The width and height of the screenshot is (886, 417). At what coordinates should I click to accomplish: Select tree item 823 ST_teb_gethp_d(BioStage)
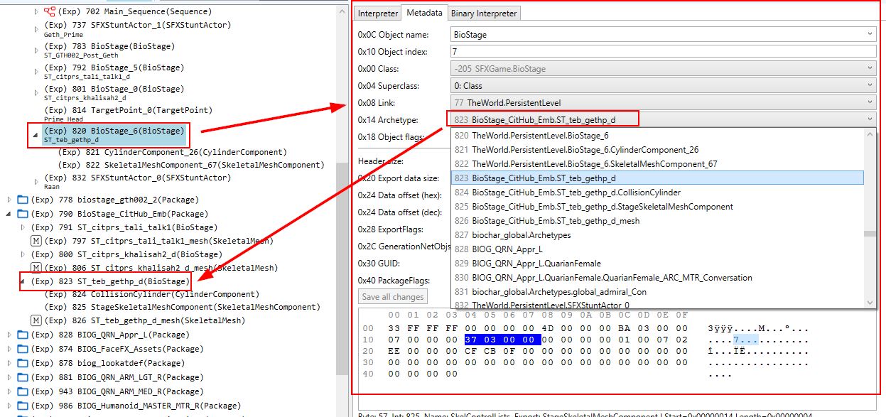[x=109, y=281]
